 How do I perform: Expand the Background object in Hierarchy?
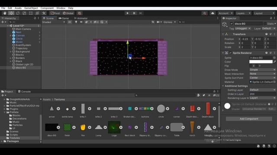tap(10, 52)
